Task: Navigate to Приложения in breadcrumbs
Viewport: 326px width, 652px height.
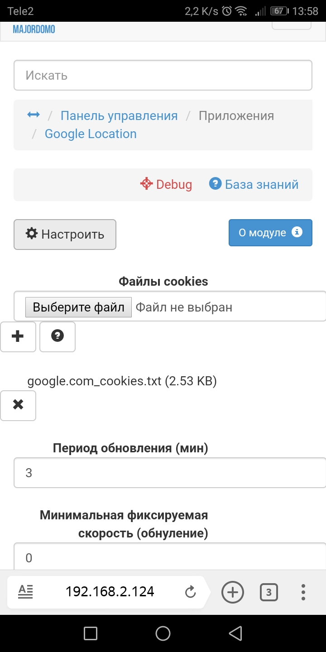Action: tap(236, 115)
